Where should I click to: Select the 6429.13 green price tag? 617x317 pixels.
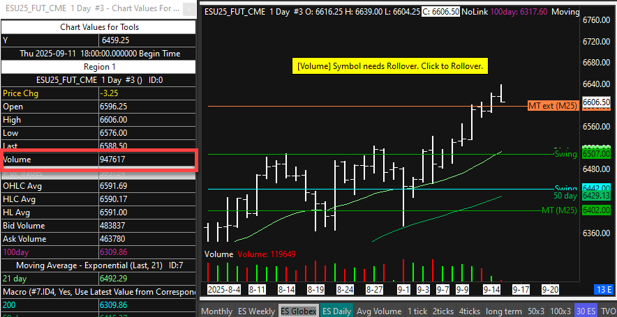coord(596,196)
